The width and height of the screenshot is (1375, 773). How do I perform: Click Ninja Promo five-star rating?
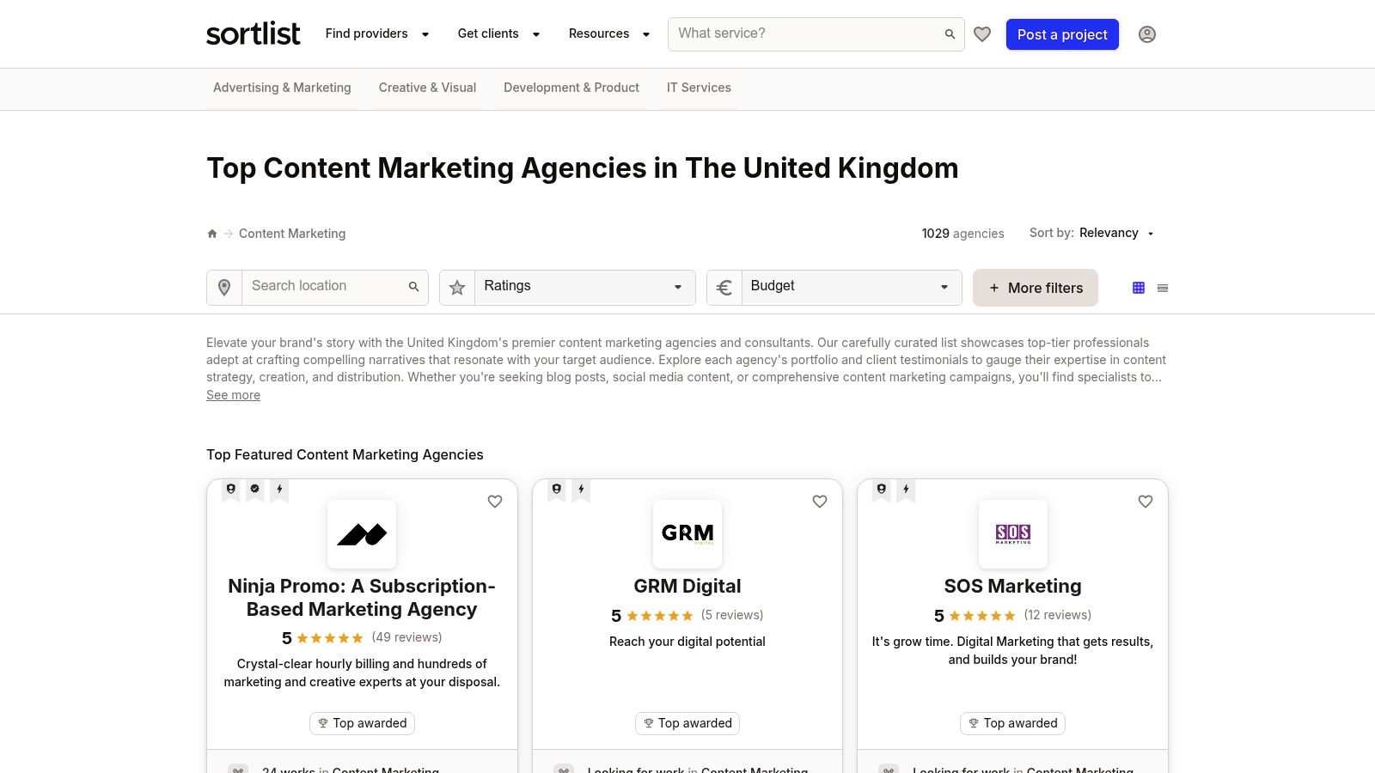pyautogui.click(x=330, y=638)
